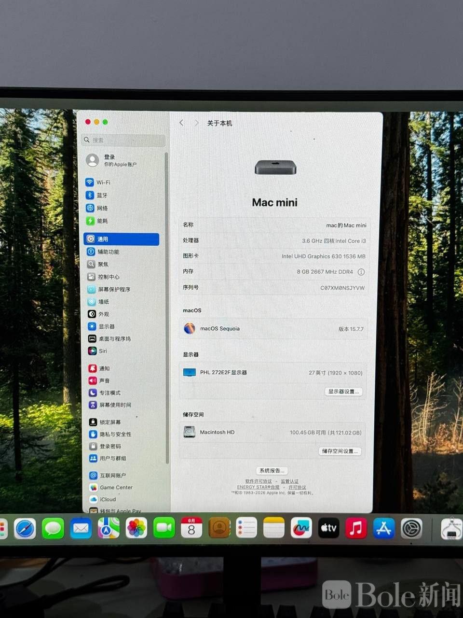Open 蓝牙 Bluetooth settings
The image size is (463, 618).
tap(97, 196)
